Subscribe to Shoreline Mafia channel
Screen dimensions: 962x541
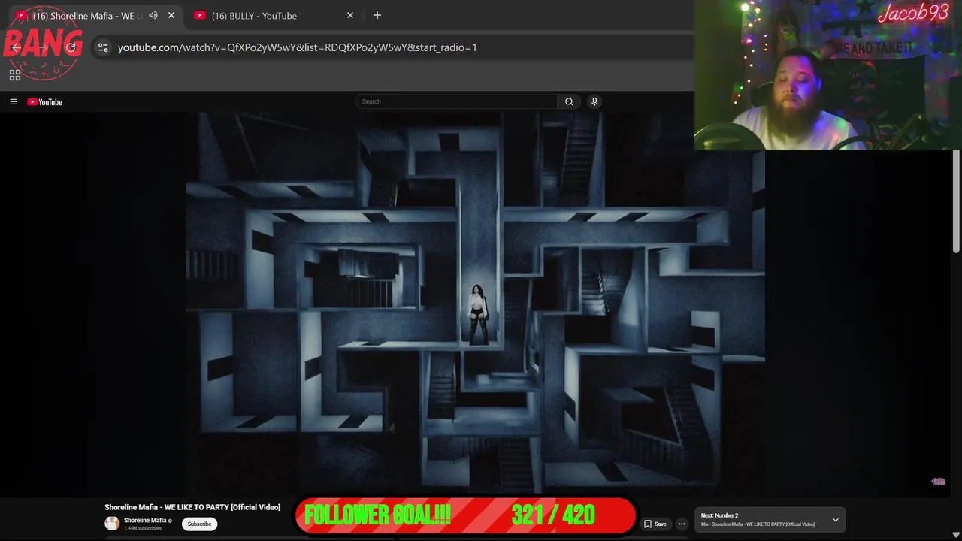click(x=199, y=524)
